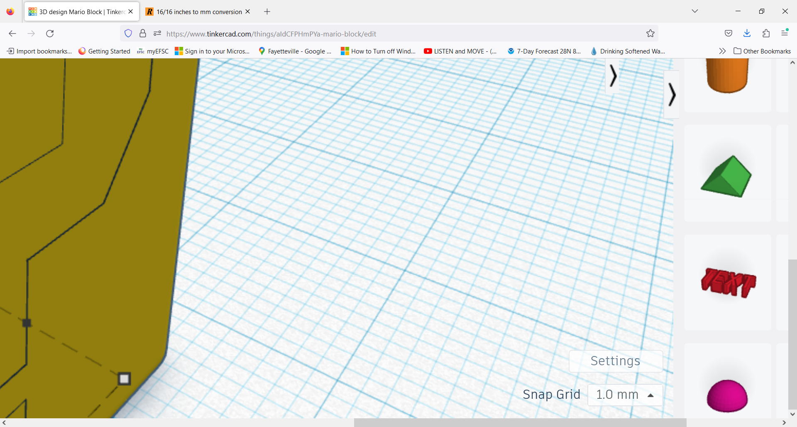Click the downloads icon in the browser toolbar
The width and height of the screenshot is (797, 427).
tap(747, 33)
